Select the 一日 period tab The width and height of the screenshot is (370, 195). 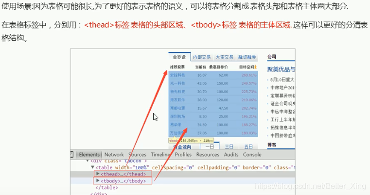coord(210,146)
